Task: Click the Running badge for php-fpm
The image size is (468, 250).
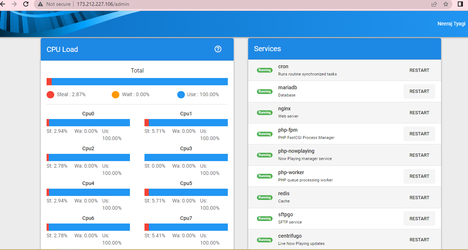Action: 265,134
